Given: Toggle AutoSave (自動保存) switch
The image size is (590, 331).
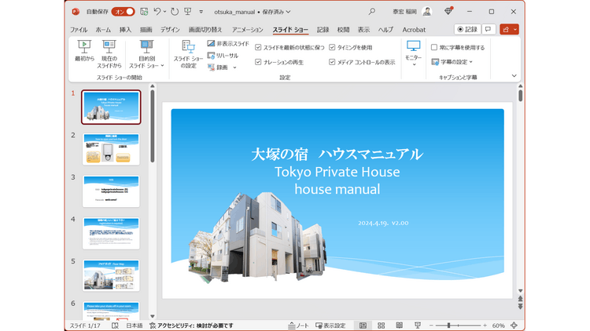Looking at the screenshot, I should coord(123,12).
